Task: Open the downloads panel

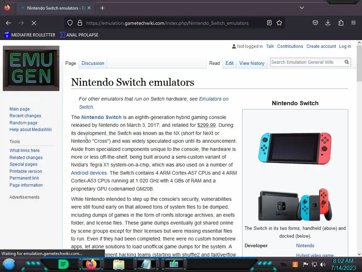Action: tap(328, 23)
